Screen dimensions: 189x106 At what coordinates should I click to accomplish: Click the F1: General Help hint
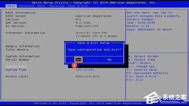pyautogui.click(x=141, y=70)
